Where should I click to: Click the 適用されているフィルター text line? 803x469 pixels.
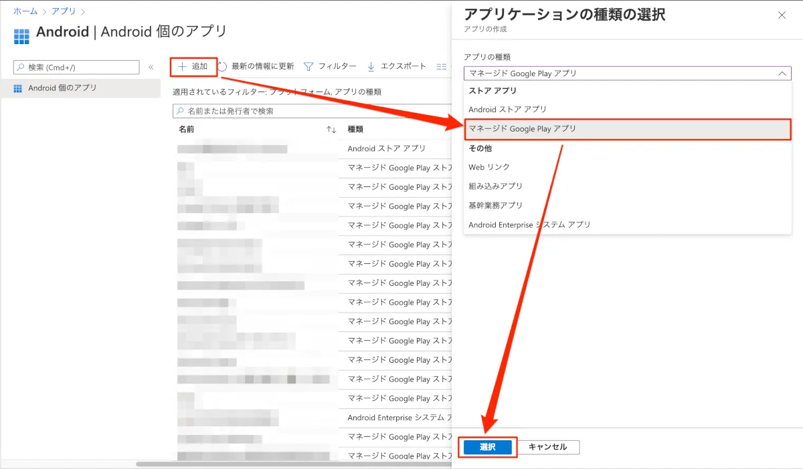(x=276, y=92)
